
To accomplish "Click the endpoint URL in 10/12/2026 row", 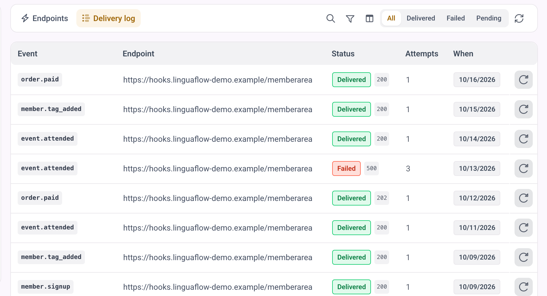I will 218,198.
